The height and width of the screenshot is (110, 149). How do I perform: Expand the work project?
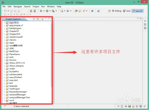tap(4, 101)
